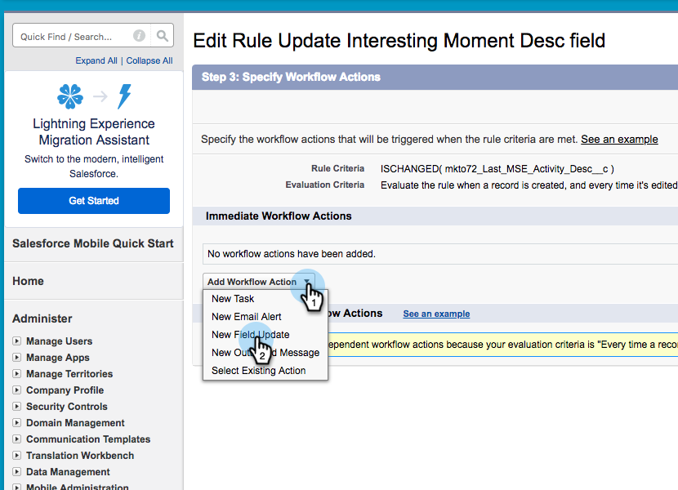
Task: Open the Data Management sidebar item
Action: tap(68, 472)
